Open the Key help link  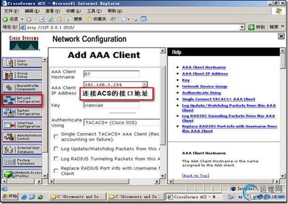click(186, 80)
